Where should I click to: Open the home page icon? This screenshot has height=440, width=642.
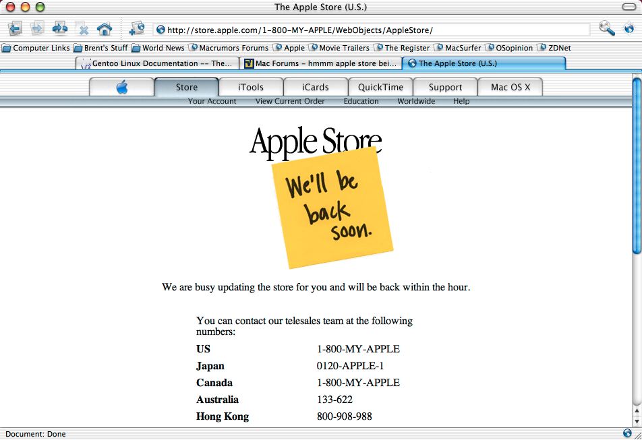coord(105,29)
